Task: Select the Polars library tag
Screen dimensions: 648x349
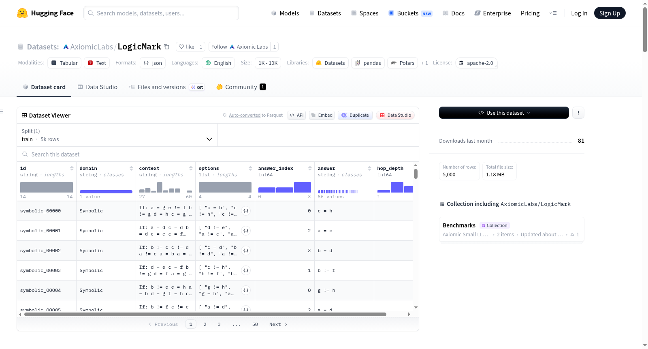Action: (403, 63)
